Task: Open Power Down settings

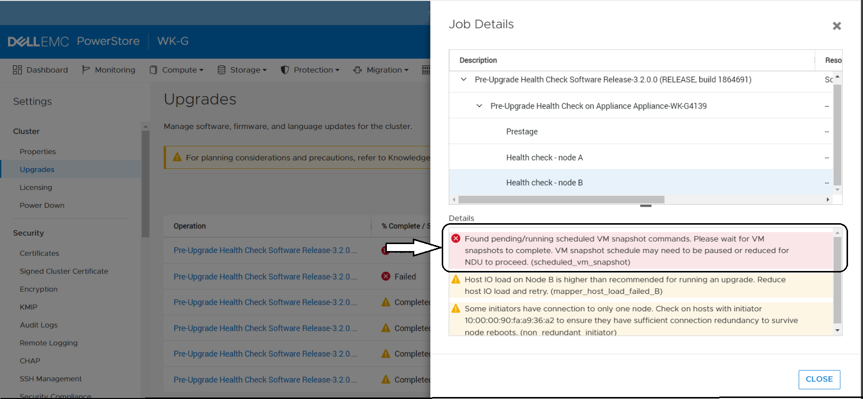Action: pos(42,205)
